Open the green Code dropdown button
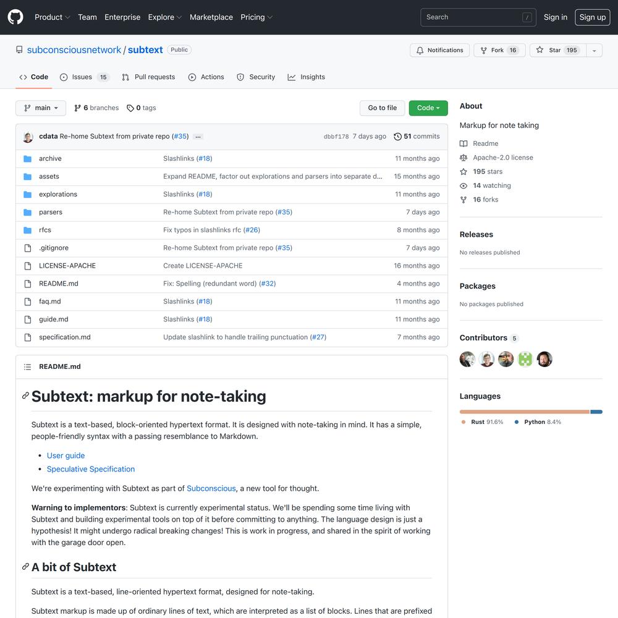Image resolution: width=618 pixels, height=618 pixels. tap(428, 108)
